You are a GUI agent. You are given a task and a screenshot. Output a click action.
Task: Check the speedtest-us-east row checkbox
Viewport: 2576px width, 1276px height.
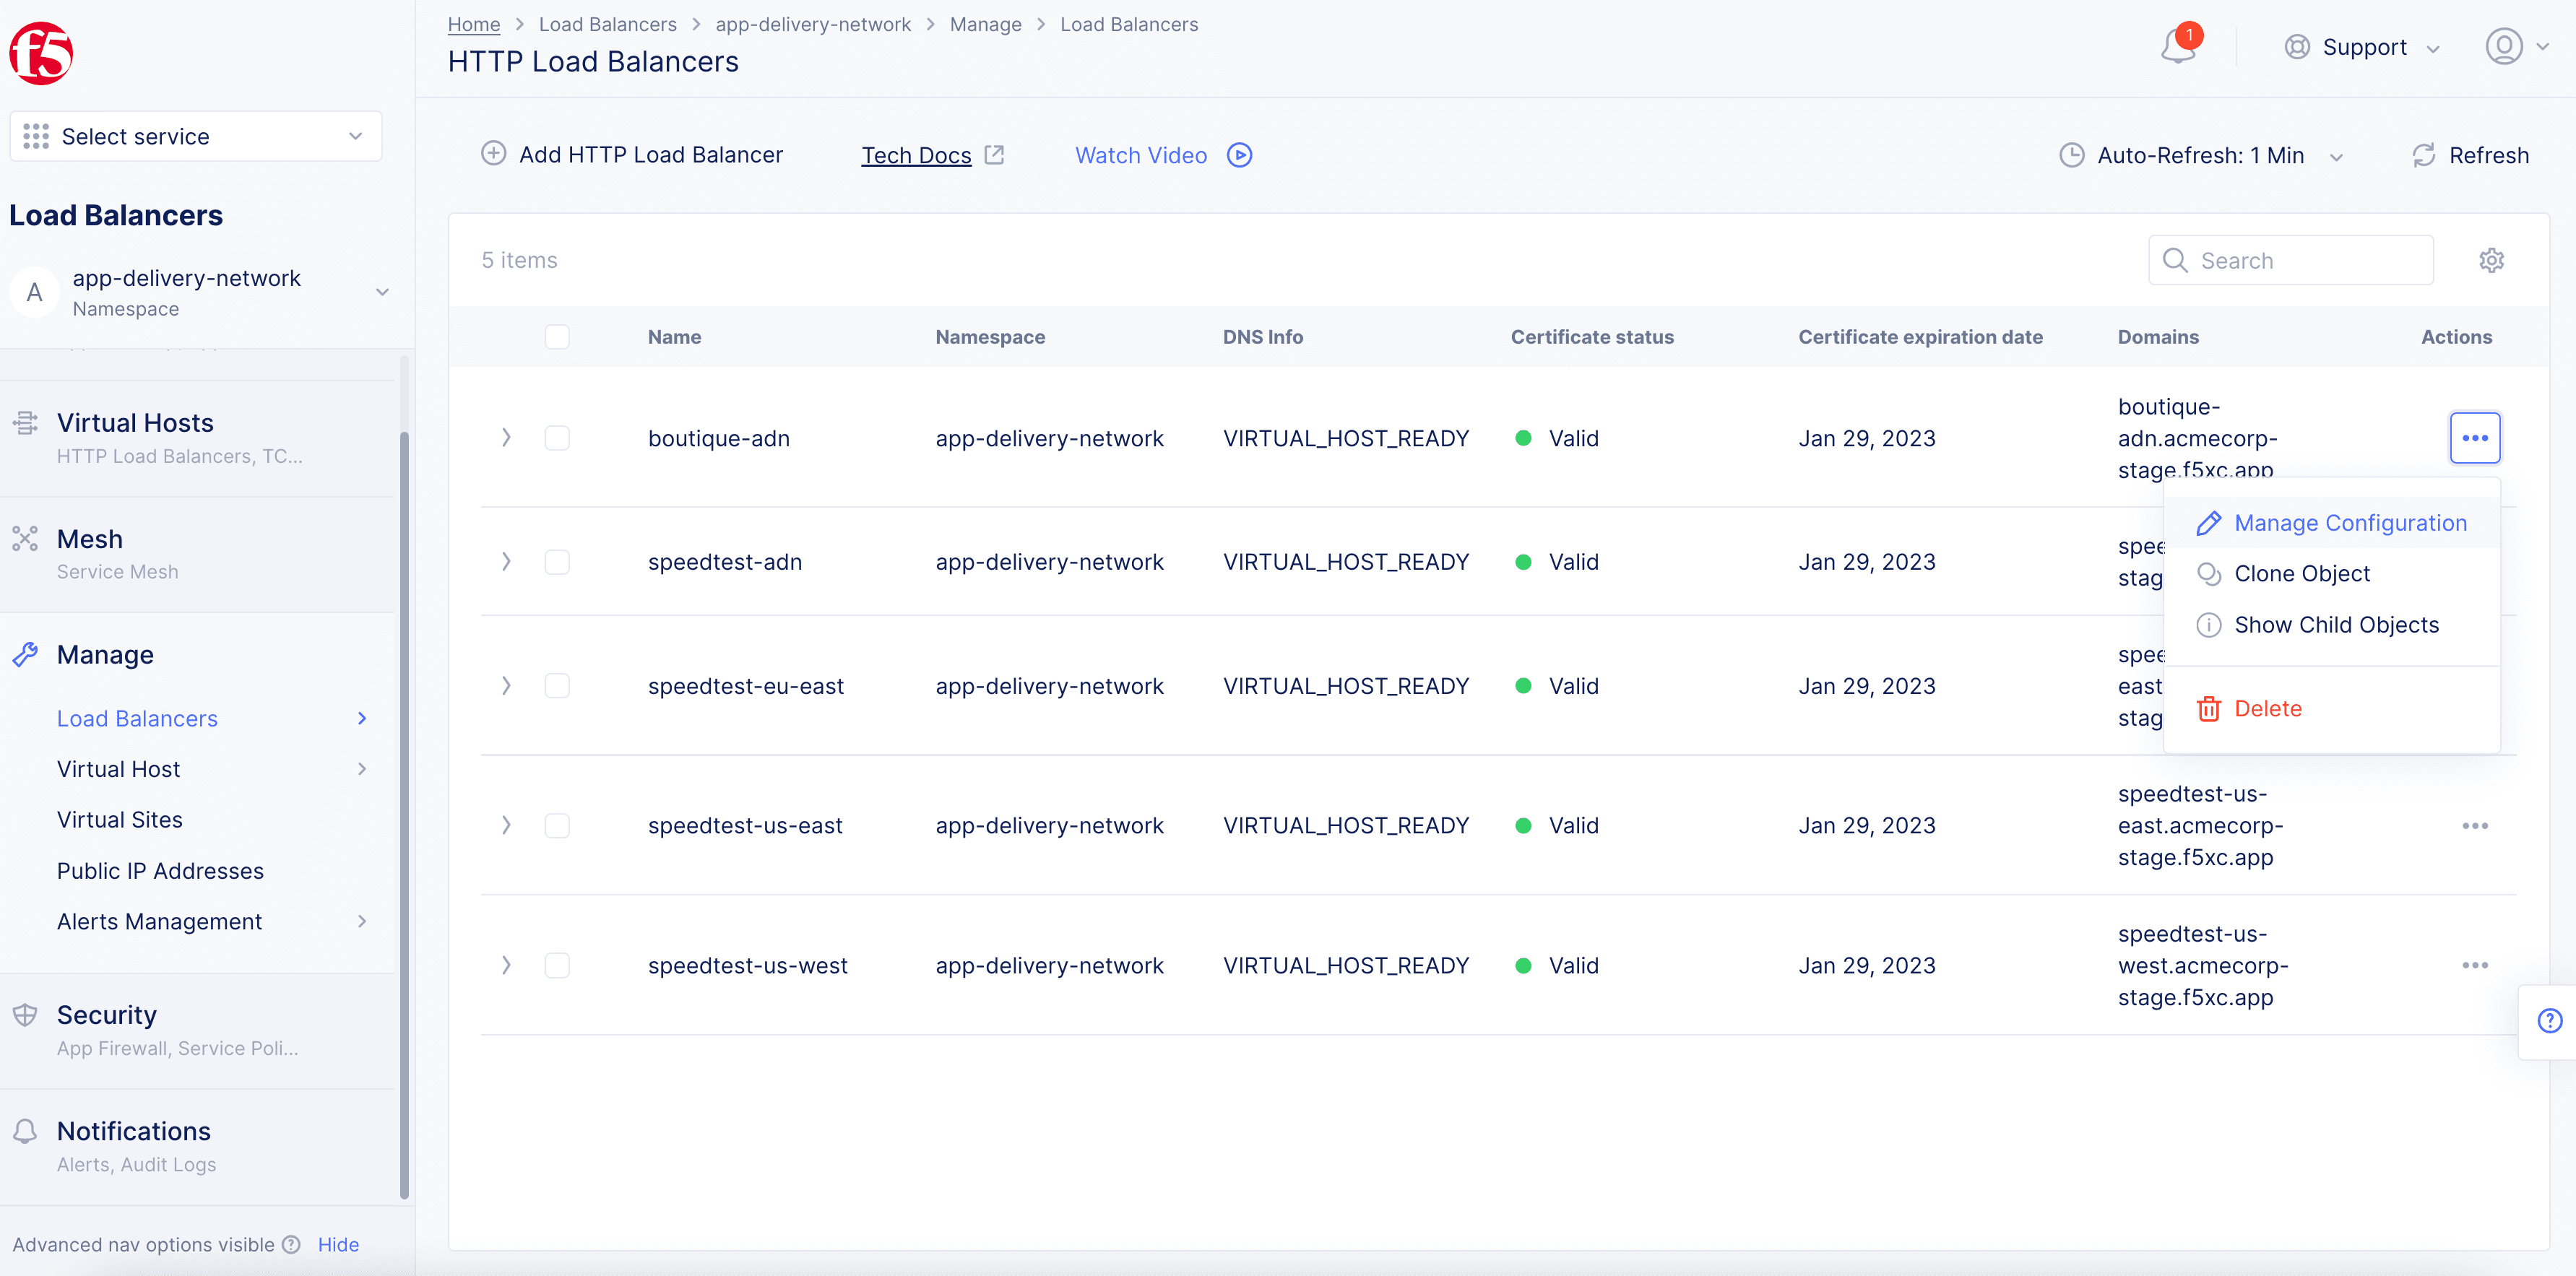tap(557, 825)
